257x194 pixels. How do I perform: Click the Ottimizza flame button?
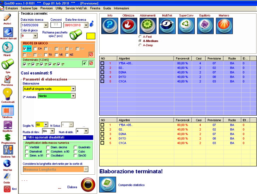[x=128, y=26]
